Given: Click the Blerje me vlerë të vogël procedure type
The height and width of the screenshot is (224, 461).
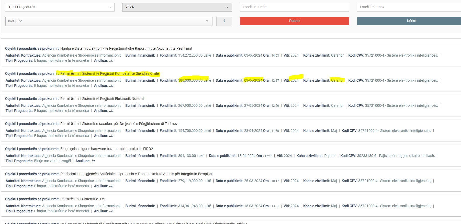Looking at the screenshot, I should [52, 161].
